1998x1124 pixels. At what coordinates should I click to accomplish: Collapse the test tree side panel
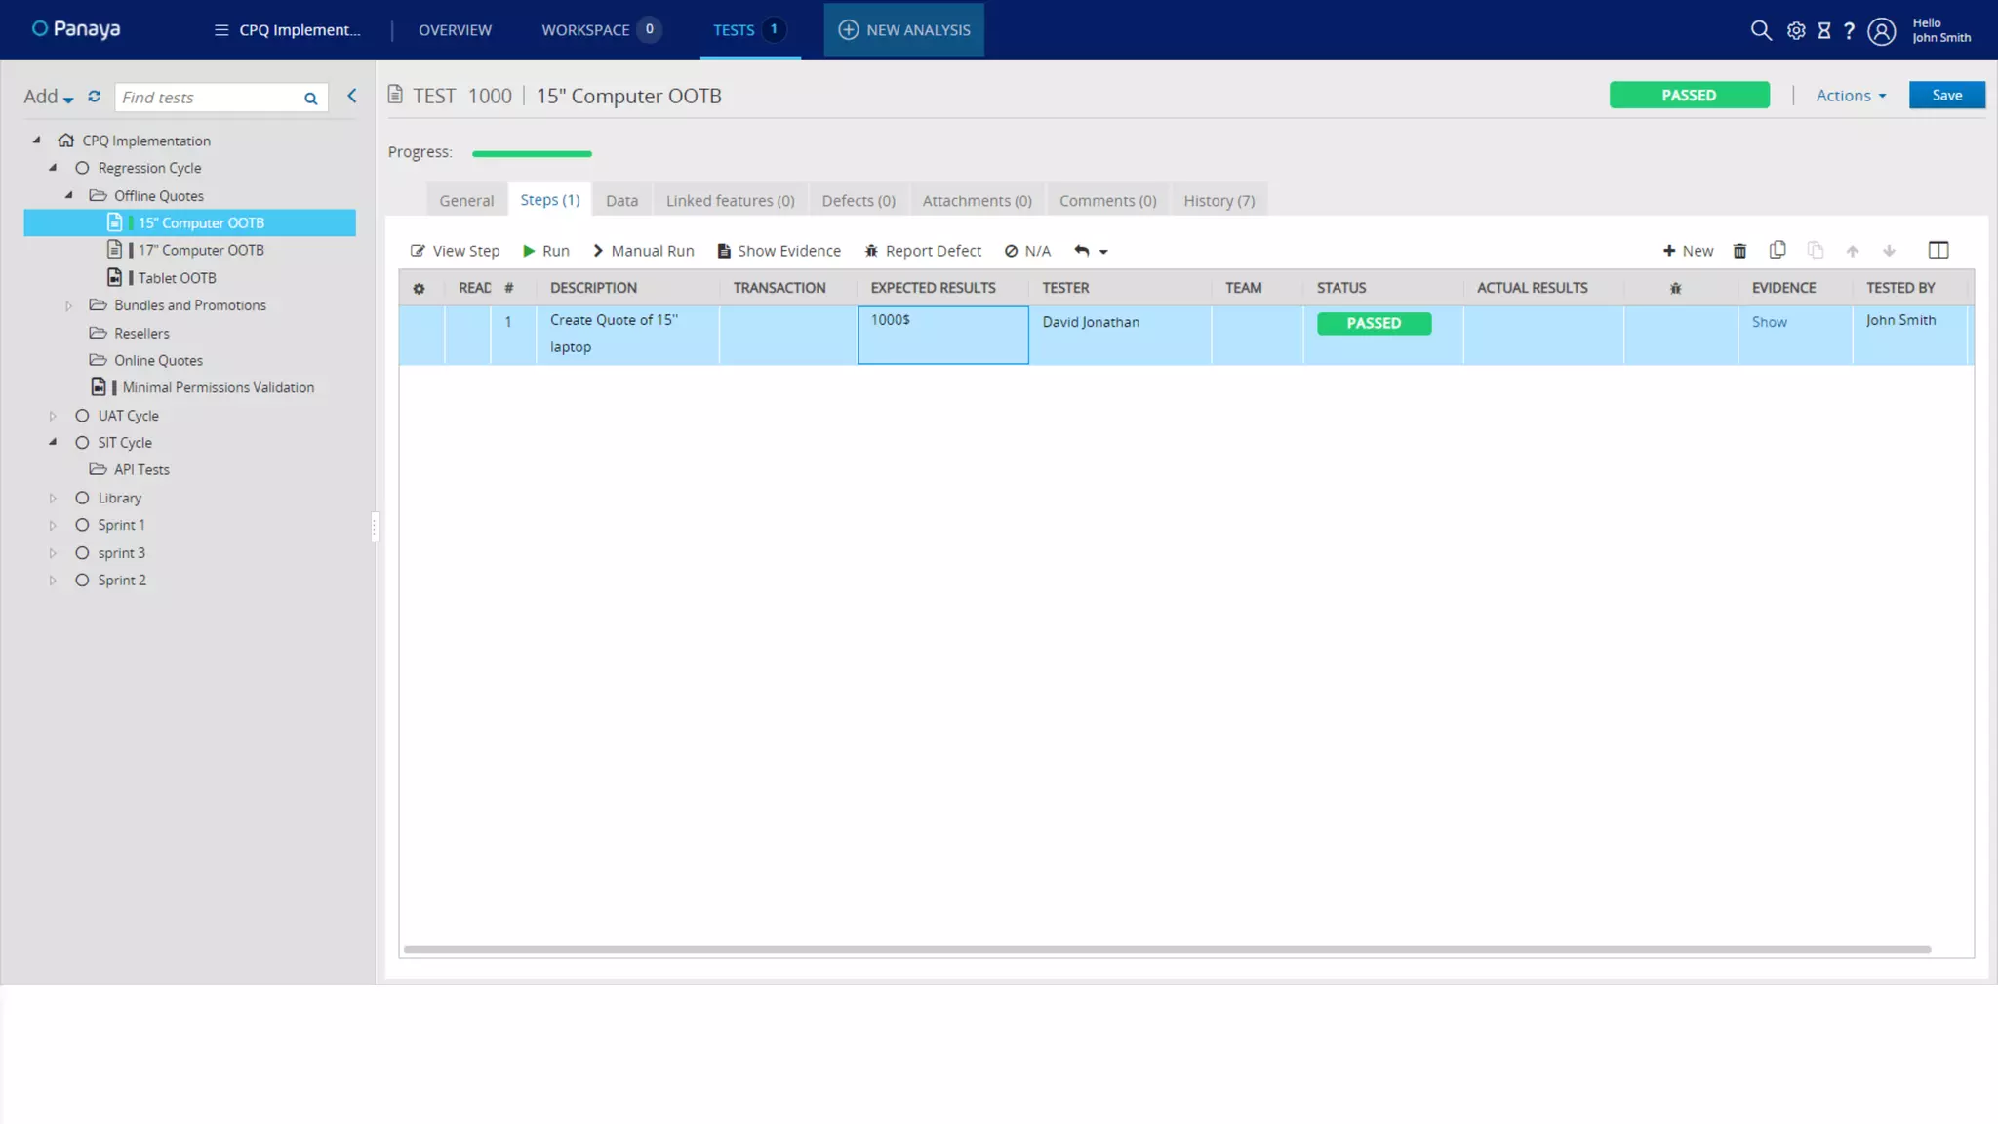(352, 96)
